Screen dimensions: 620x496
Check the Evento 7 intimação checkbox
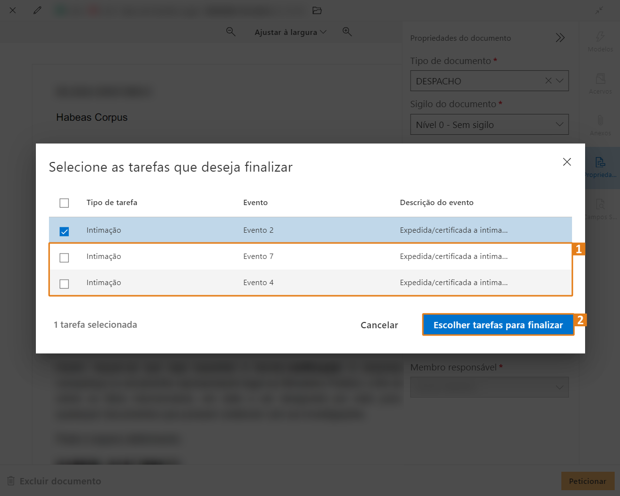click(x=64, y=257)
